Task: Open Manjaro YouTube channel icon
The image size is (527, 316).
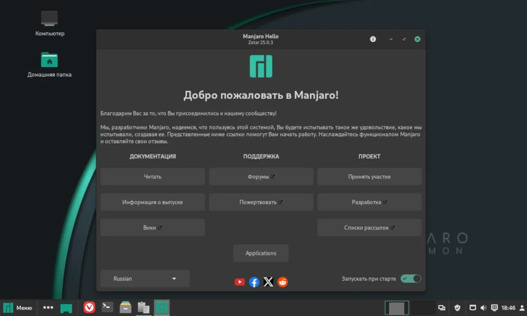Action: [240, 282]
